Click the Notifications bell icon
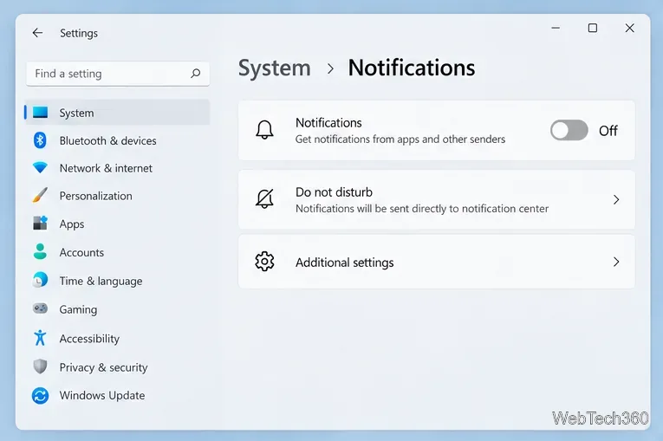 (x=264, y=130)
